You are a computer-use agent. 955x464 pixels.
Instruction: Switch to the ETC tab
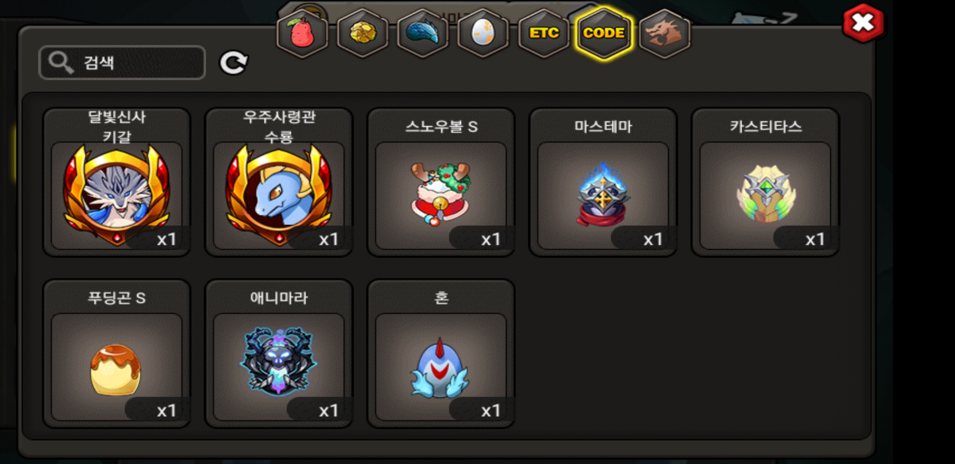pos(544,34)
